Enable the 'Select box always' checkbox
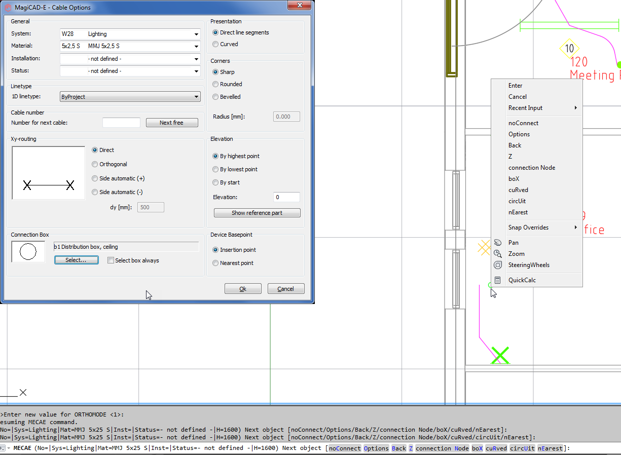Screen dimensions: 621x455 point(111,260)
